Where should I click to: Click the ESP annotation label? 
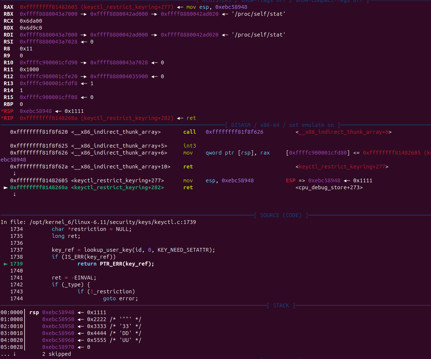290,180
